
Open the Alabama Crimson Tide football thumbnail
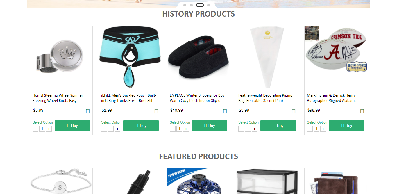click(336, 57)
